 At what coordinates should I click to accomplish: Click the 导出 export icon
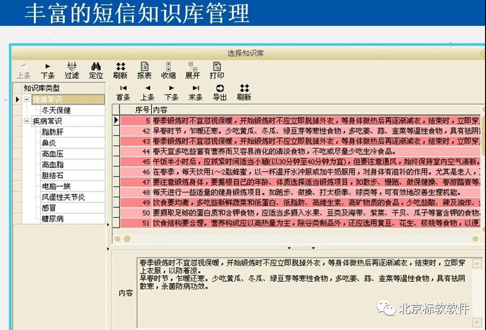220,93
